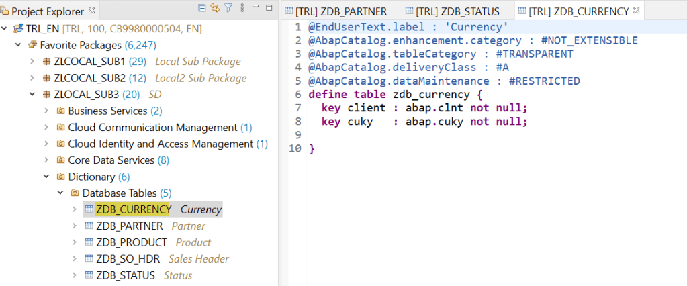Click the ZLCOCAL_SUB1 package icon
This screenshot has width=687, height=286.
[46, 62]
